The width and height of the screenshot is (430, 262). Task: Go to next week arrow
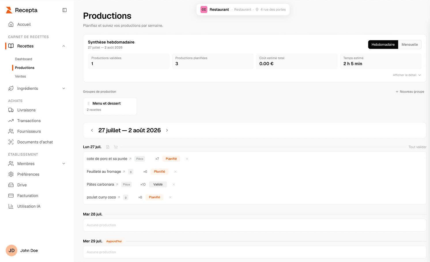[167, 130]
